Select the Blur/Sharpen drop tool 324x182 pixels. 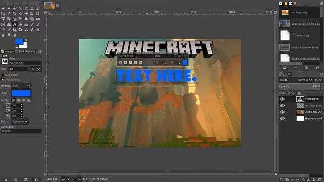[x=3, y=35]
